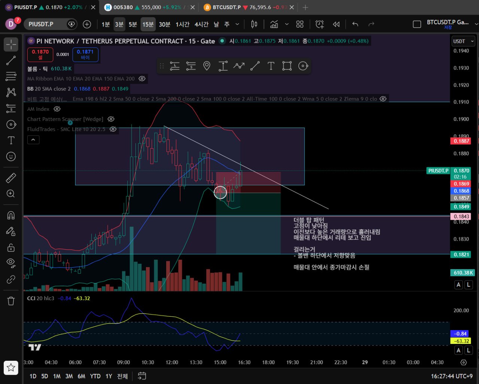Toggle lock all drawing tools
Screen dimensions: 479x384
[11, 247]
